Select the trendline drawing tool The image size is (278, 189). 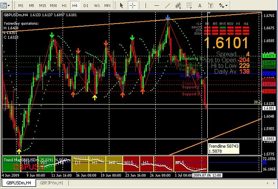(167, 6)
